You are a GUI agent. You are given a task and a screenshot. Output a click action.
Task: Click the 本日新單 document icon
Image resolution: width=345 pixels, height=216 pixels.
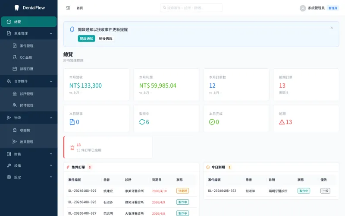click(72, 122)
